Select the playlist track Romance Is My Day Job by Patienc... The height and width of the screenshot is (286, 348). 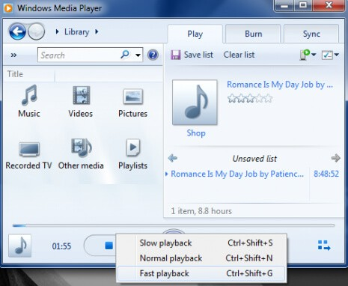[x=237, y=174]
